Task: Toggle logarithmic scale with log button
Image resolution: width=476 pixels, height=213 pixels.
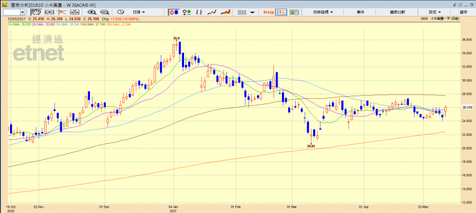Action: click(268, 12)
